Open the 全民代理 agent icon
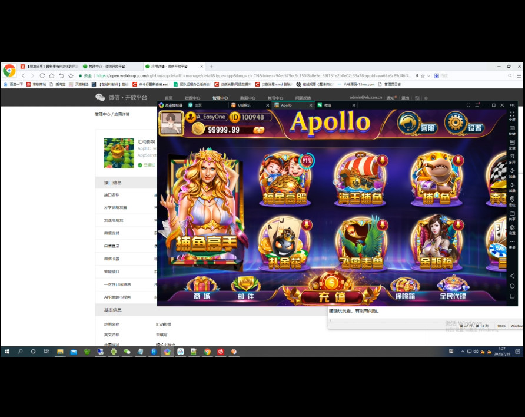This screenshot has width=525, height=417. [453, 289]
